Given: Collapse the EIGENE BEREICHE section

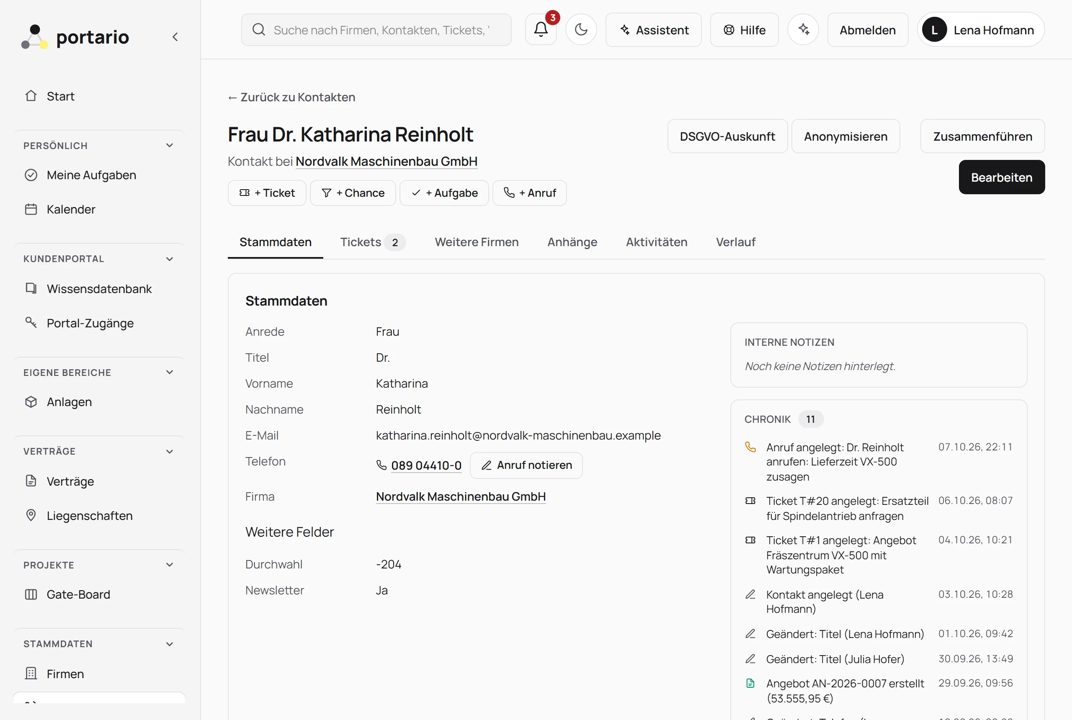Looking at the screenshot, I should (170, 373).
